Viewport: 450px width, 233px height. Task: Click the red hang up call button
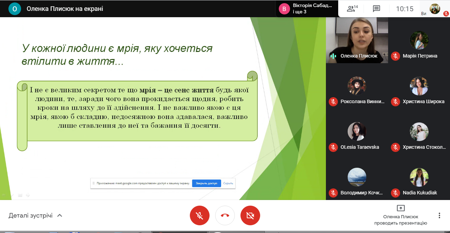[225, 215]
